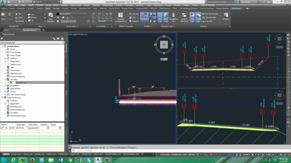
Task: Open the World UCS dropdown
Action: pyautogui.click(x=105, y=21)
